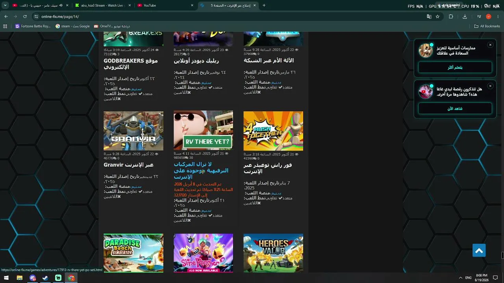The image size is (504, 283).
Task: Open the All Bookmarks folder
Action: click(487, 26)
